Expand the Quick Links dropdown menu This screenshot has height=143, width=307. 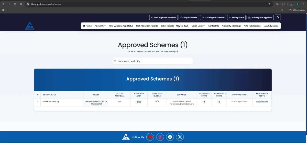198,26
